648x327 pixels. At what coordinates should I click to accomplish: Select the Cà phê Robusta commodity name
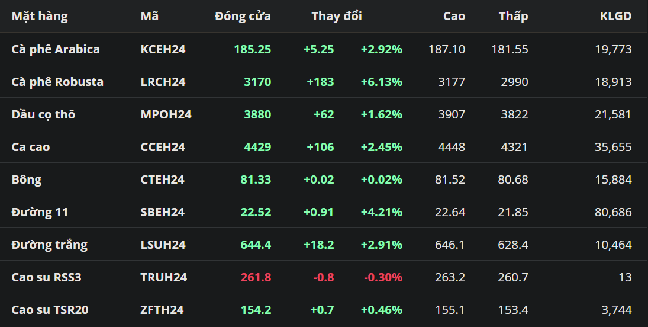coord(57,82)
